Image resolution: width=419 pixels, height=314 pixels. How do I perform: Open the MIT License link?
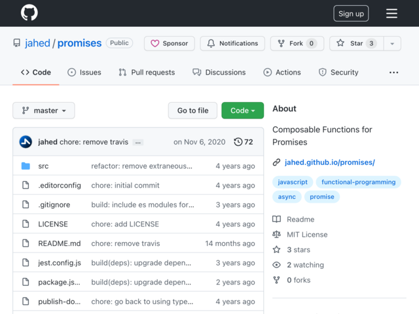point(300,234)
